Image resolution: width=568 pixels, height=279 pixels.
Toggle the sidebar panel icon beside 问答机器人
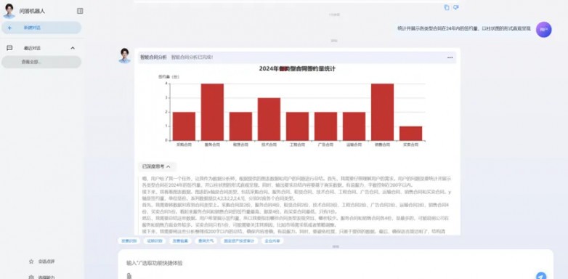click(80, 11)
